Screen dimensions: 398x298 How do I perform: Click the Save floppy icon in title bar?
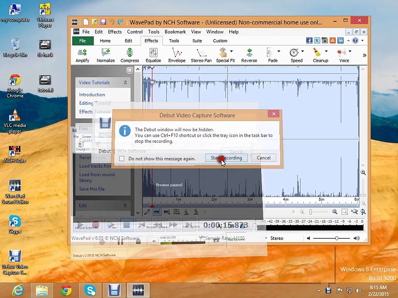pyautogui.click(x=103, y=22)
